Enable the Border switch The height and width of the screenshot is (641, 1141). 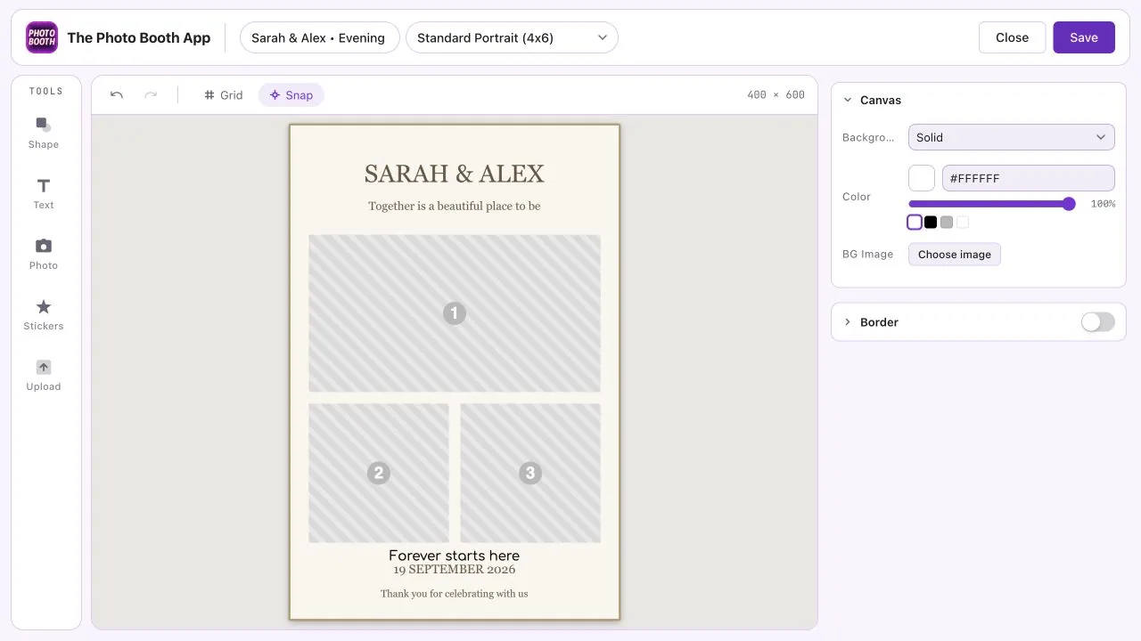(1097, 322)
